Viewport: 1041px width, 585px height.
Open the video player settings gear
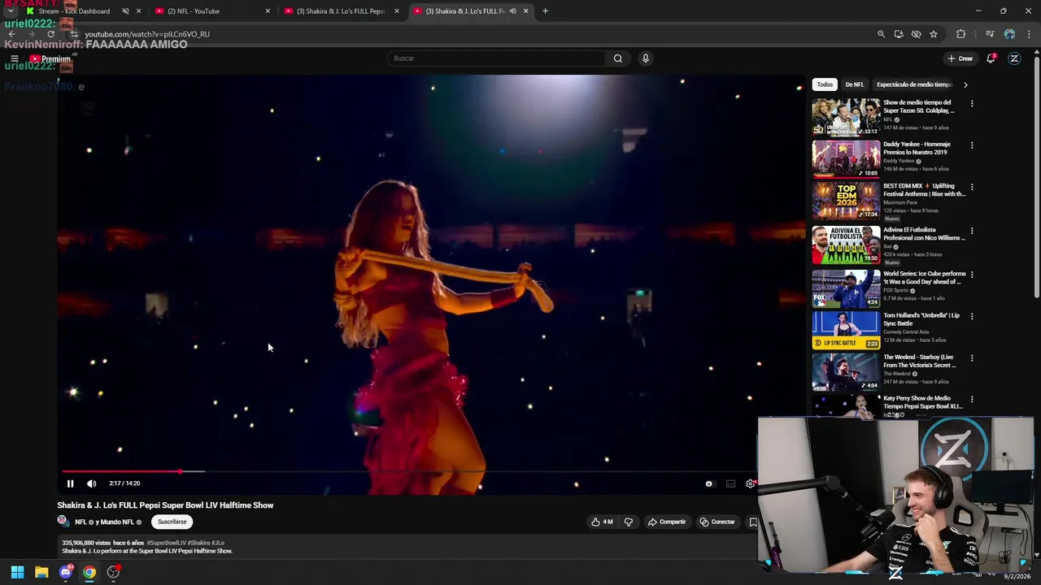[750, 483]
